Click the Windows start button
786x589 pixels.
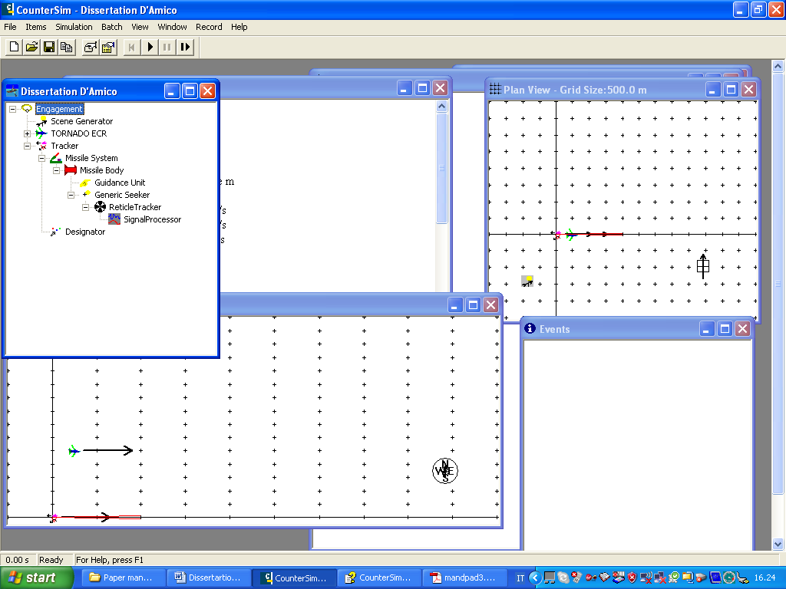[x=37, y=577]
